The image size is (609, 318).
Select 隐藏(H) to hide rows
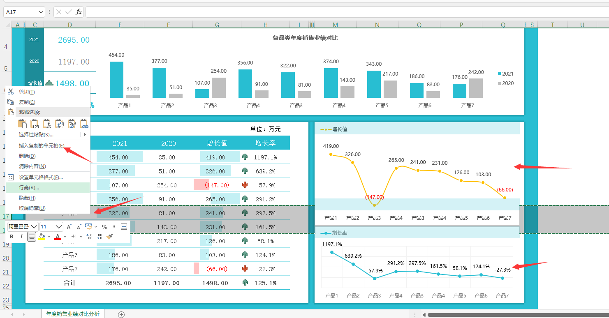point(47,198)
